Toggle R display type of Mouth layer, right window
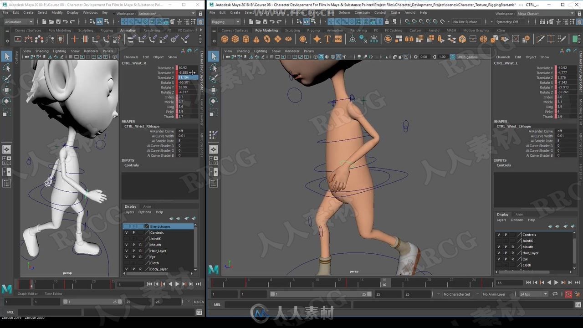This screenshot has height=328, width=583. pyautogui.click(x=512, y=247)
